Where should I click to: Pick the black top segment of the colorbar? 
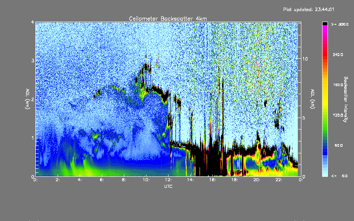coord(325,24)
